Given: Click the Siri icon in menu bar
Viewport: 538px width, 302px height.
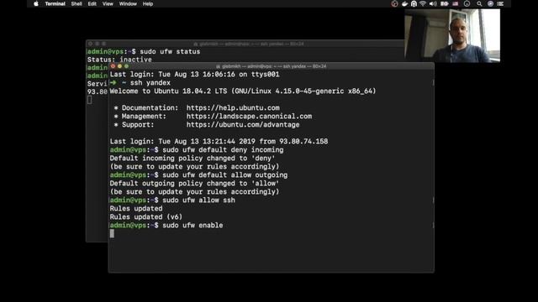Looking at the screenshot, I should pyautogui.click(x=490, y=3).
